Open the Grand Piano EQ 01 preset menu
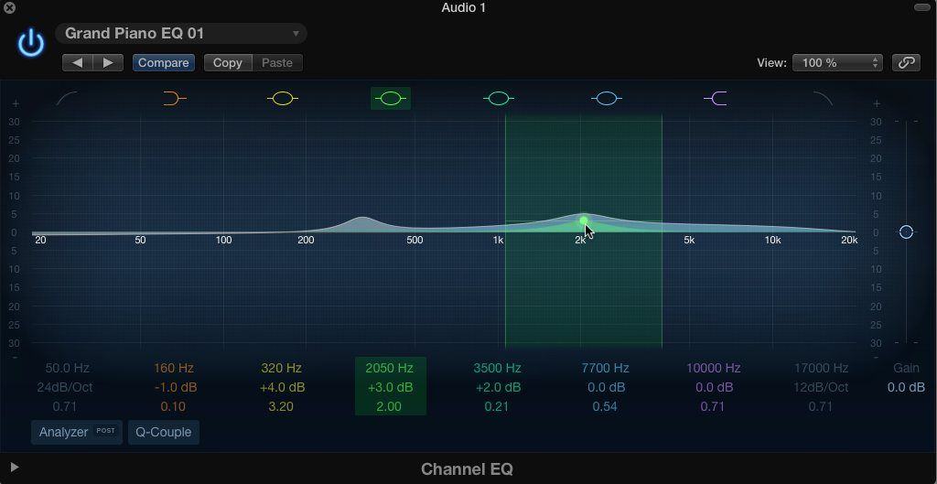 click(x=181, y=34)
